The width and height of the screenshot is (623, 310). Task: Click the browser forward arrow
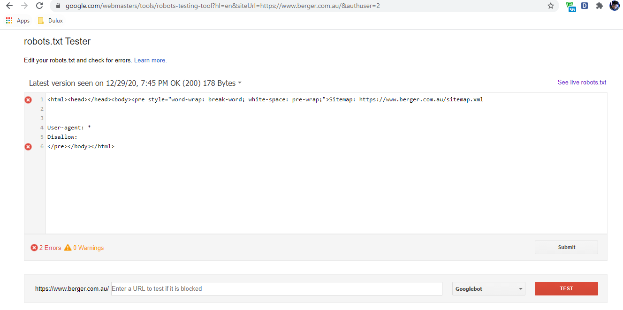point(24,6)
